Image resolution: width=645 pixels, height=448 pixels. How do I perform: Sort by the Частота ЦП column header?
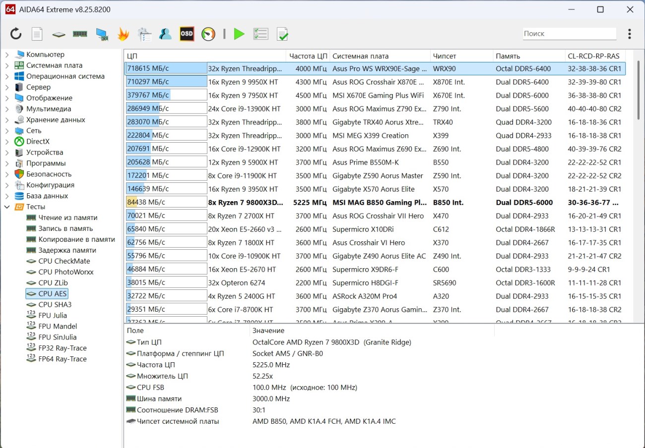308,56
